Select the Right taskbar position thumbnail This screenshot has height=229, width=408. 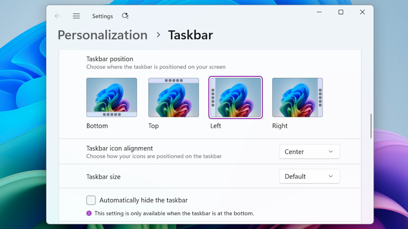[x=297, y=98]
